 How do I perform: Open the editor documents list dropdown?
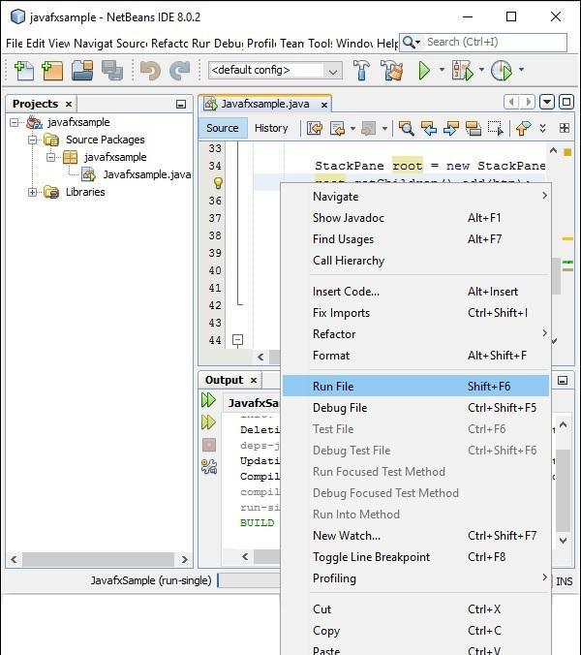[547, 102]
